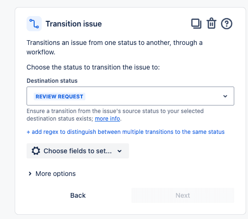Image resolution: width=248 pixels, height=219 pixels.
Task: Open the more info link
Action: 107,119
